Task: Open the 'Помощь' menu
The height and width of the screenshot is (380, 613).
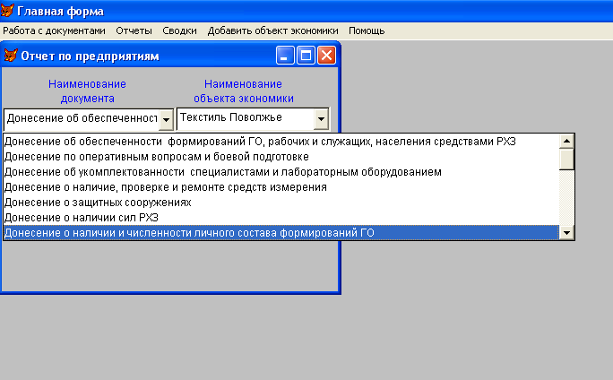Action: click(367, 30)
